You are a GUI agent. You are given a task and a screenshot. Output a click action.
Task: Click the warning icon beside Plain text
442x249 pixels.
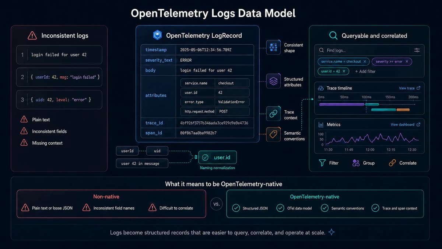tap(24, 119)
